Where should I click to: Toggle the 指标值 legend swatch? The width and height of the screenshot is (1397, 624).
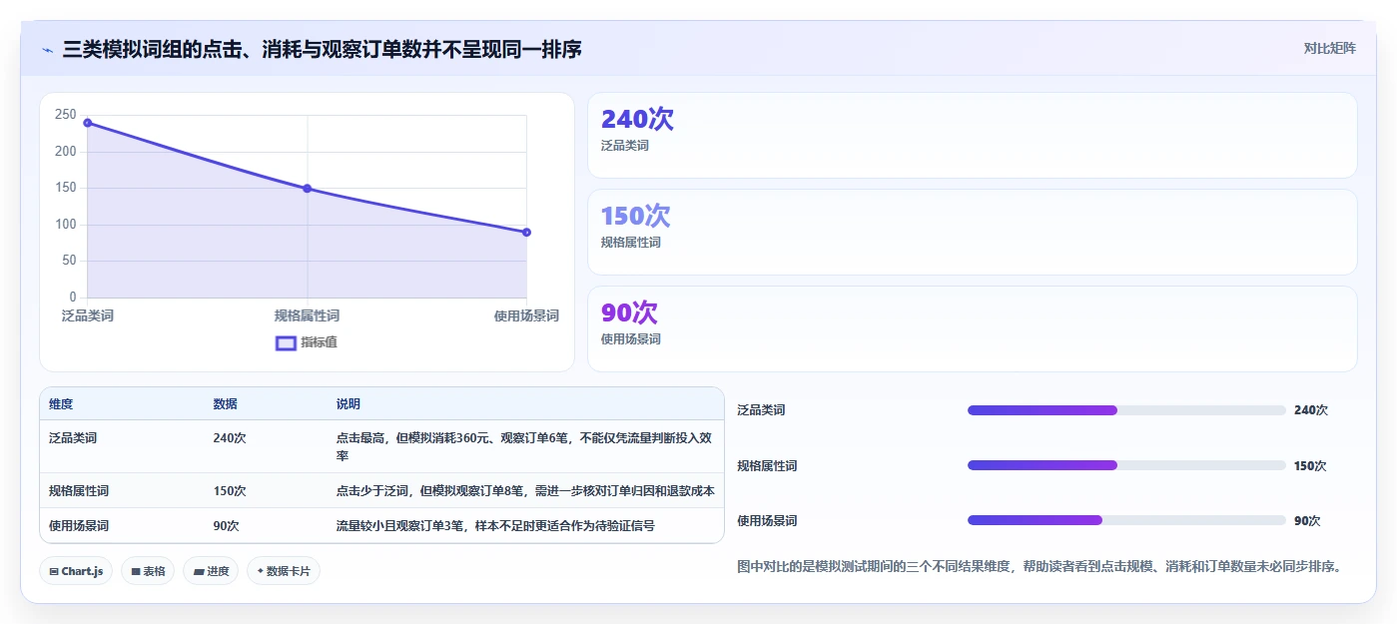tap(286, 342)
